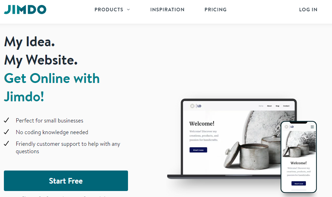Click the Log In link
The image size is (332, 197).
pos(308,10)
